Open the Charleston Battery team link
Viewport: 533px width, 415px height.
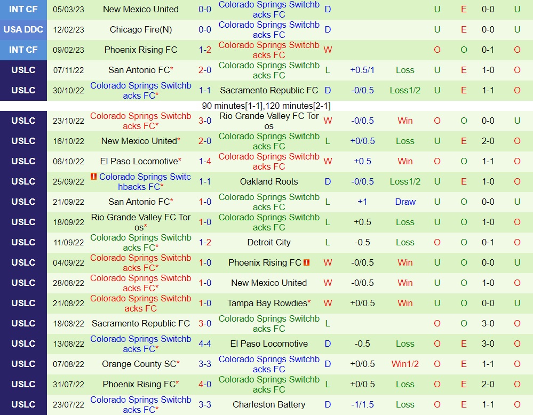pos(269,404)
